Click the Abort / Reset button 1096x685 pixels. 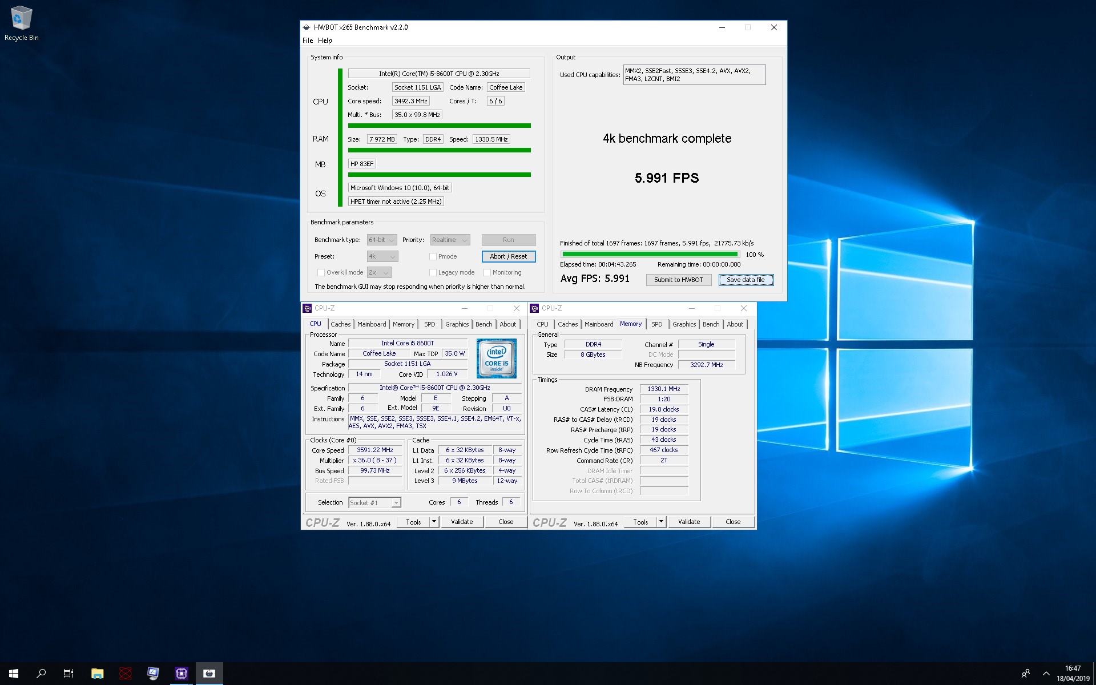pos(508,257)
